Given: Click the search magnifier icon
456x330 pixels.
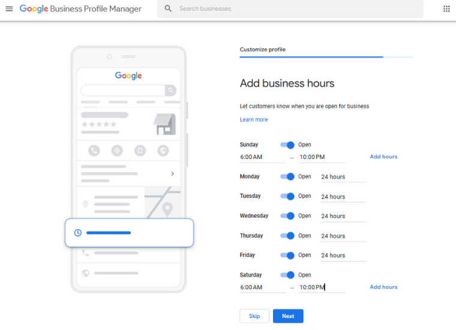Looking at the screenshot, I should (x=168, y=8).
